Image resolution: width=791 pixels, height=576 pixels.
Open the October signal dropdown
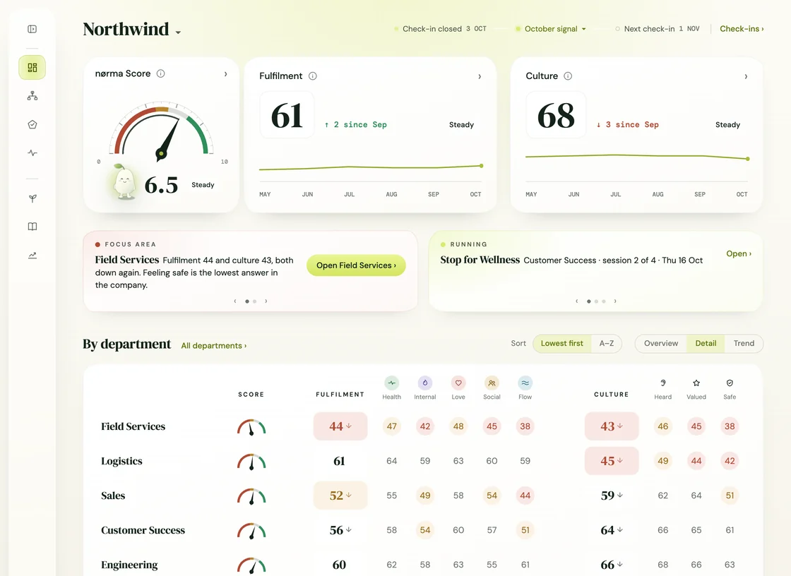tap(551, 29)
